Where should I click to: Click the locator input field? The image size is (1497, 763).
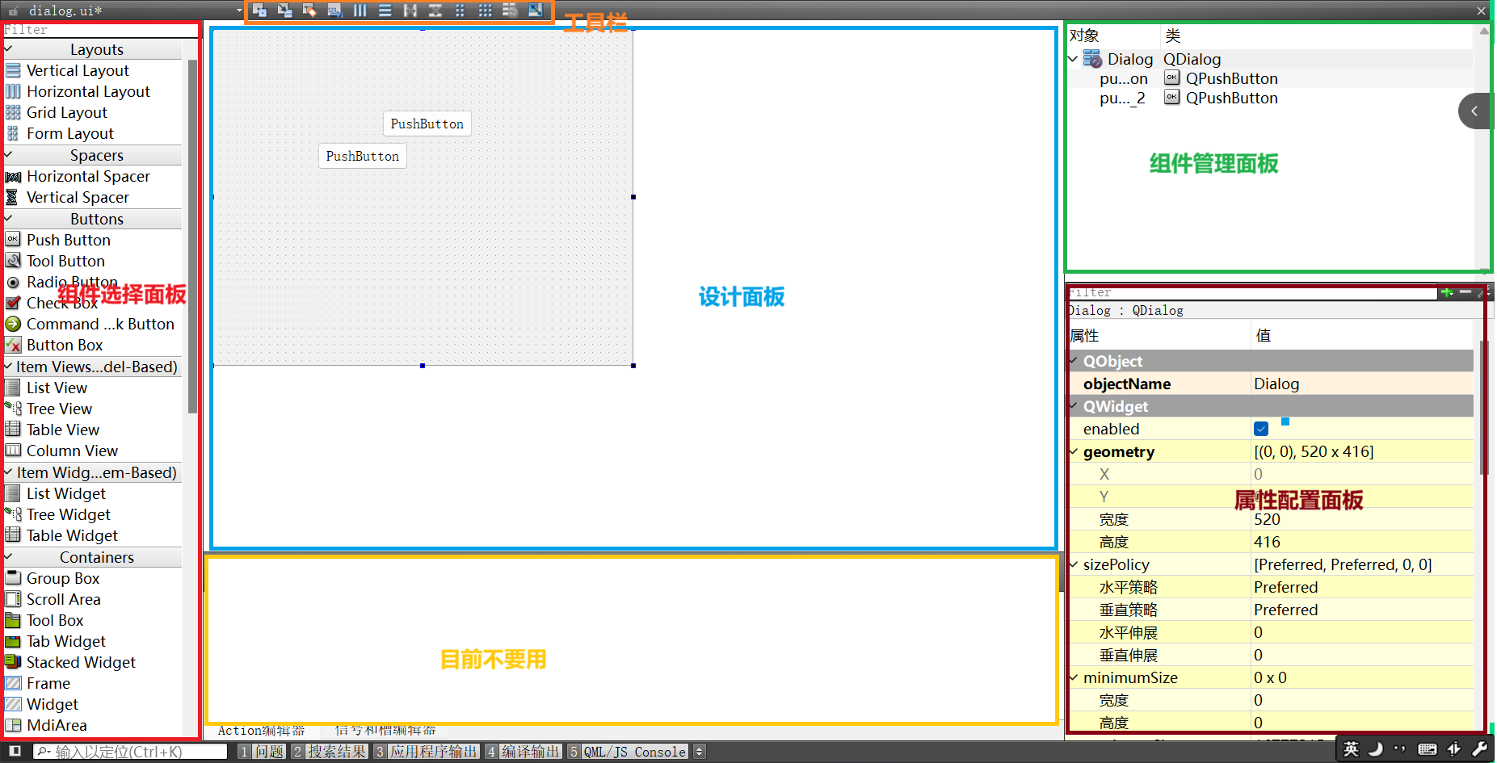(131, 752)
